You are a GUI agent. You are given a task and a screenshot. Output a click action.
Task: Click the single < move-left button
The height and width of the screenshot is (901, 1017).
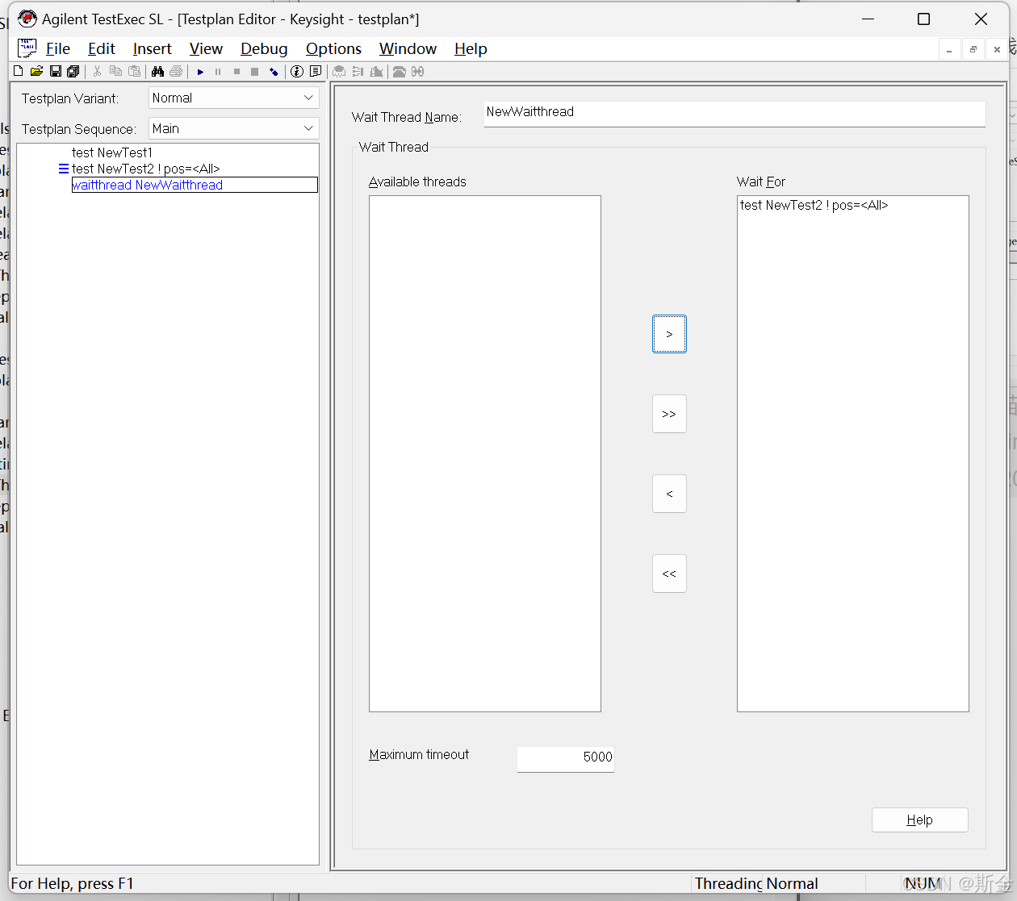(x=669, y=494)
